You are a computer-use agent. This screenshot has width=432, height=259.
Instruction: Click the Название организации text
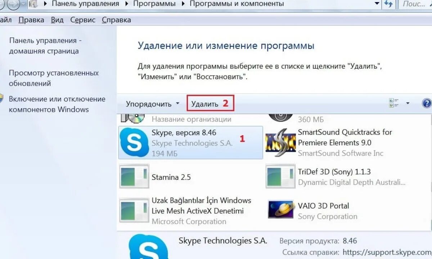coord(192,119)
